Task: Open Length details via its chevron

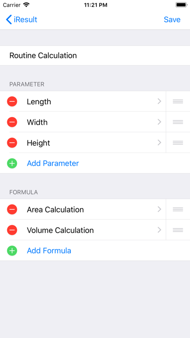Action: click(159, 101)
